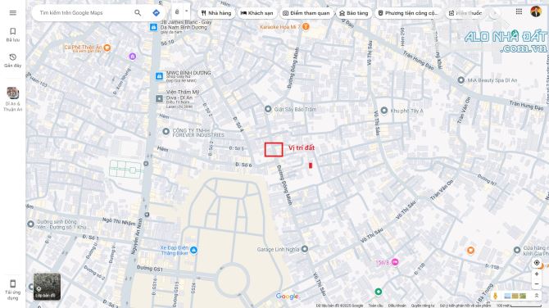Click the Tải ứng dụng phone icon
The image size is (549, 308).
click(13, 283)
